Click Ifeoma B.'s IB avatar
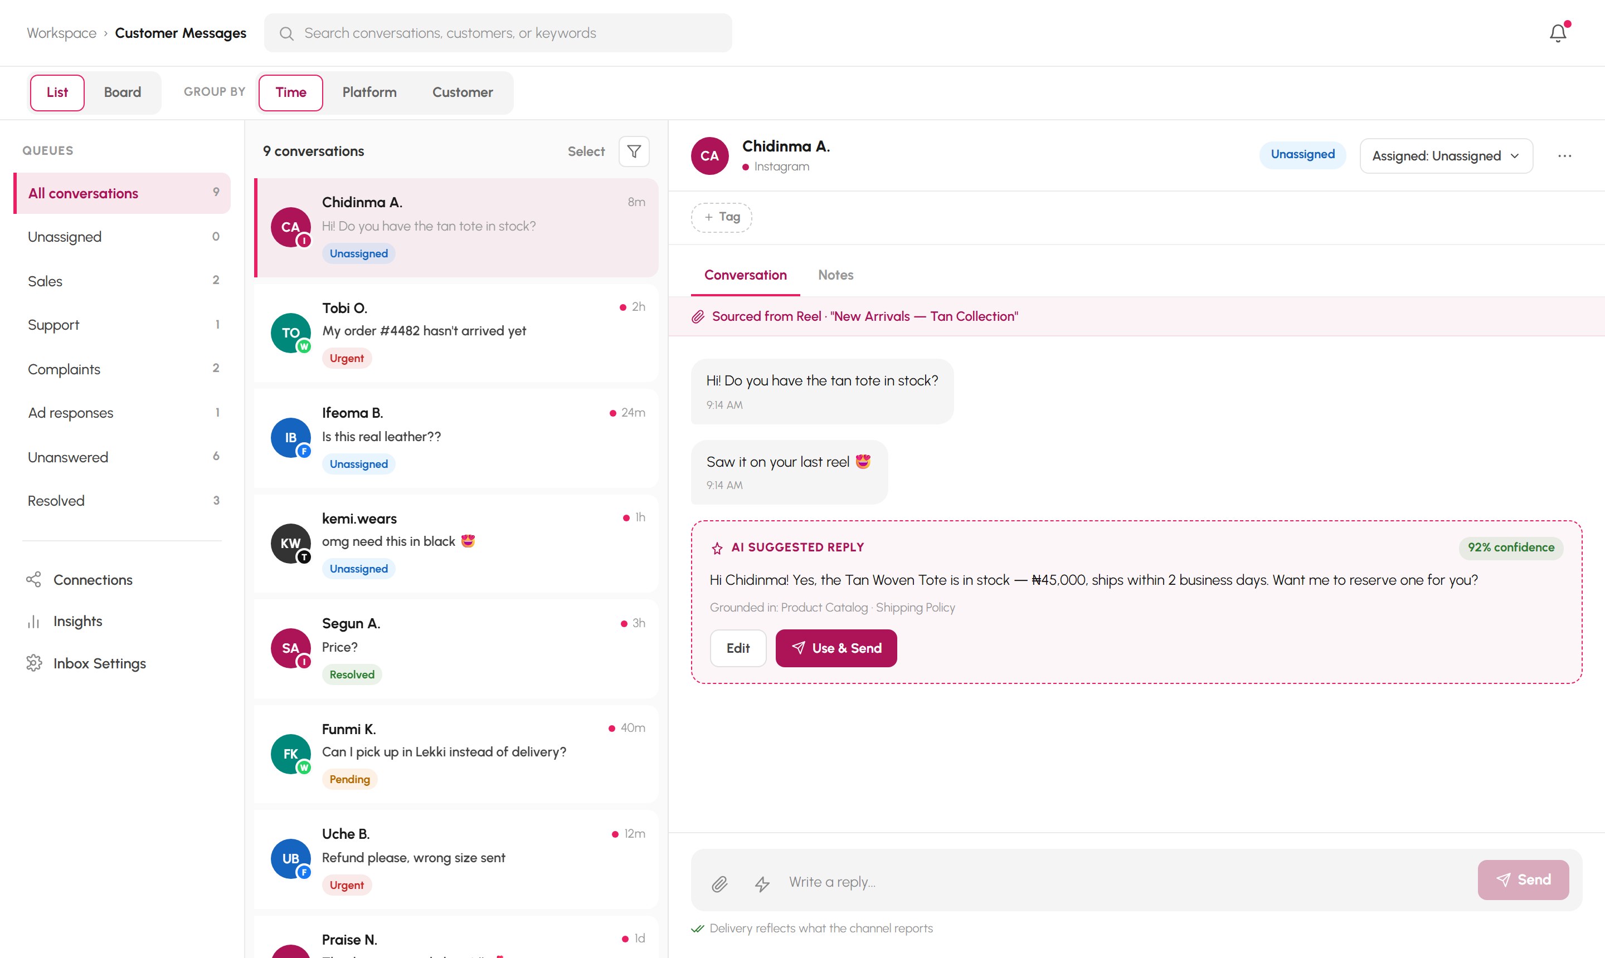This screenshot has width=1605, height=958. click(290, 438)
